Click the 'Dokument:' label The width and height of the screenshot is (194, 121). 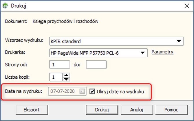coord(16,21)
